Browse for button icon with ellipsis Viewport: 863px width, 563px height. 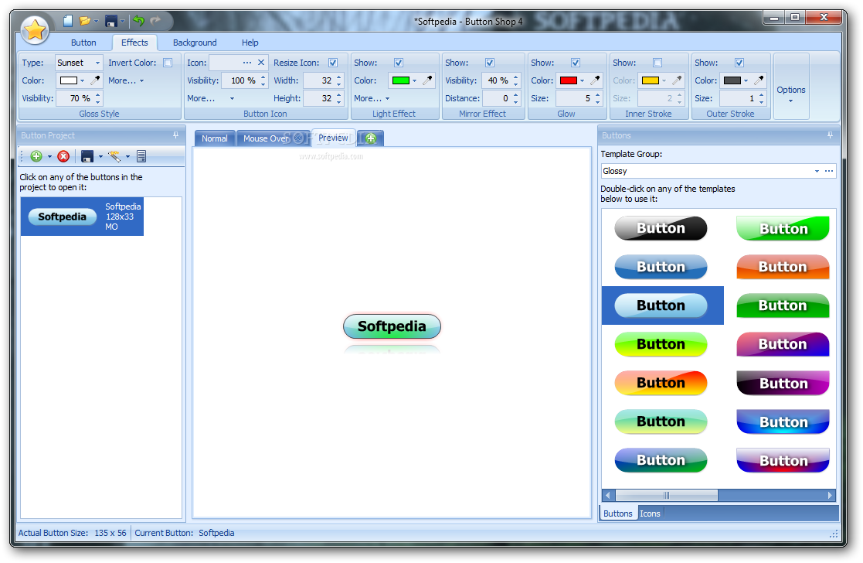247,63
